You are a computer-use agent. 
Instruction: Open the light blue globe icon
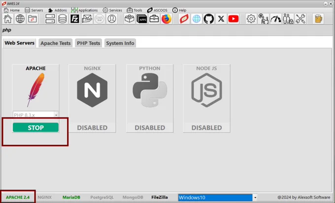click(197, 19)
